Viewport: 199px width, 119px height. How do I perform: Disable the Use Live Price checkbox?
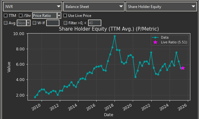click(65, 16)
